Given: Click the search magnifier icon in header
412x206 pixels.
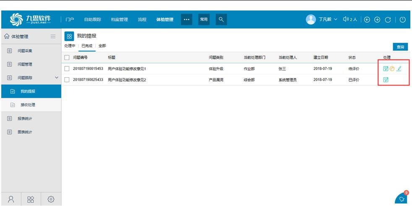Looking at the screenshot, I should click(221, 19).
